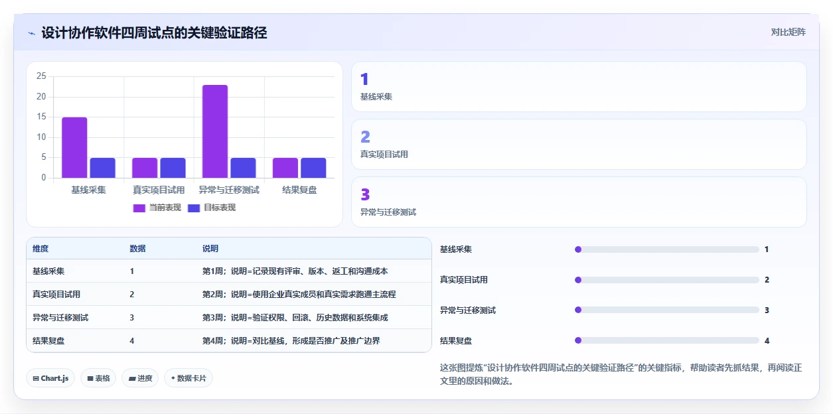Click the 第1周 description cell

[295, 271]
